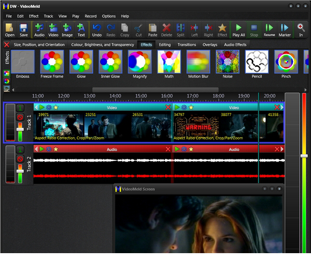This screenshot has height=263, width=311.
Task: Start playback with Play All
Action: pos(238,30)
